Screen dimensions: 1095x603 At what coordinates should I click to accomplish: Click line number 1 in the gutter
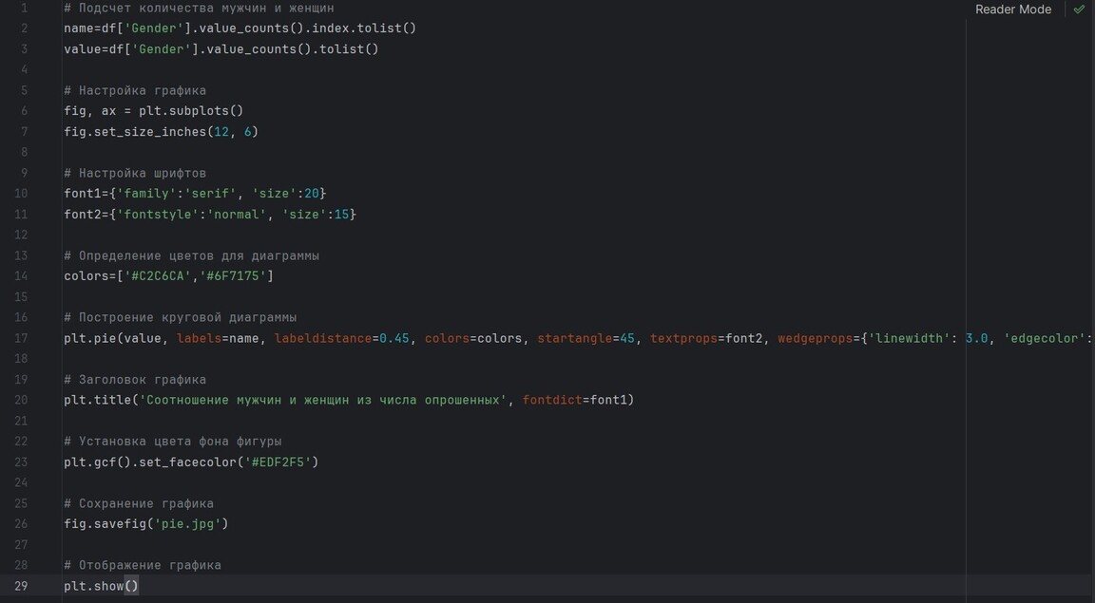pos(25,8)
